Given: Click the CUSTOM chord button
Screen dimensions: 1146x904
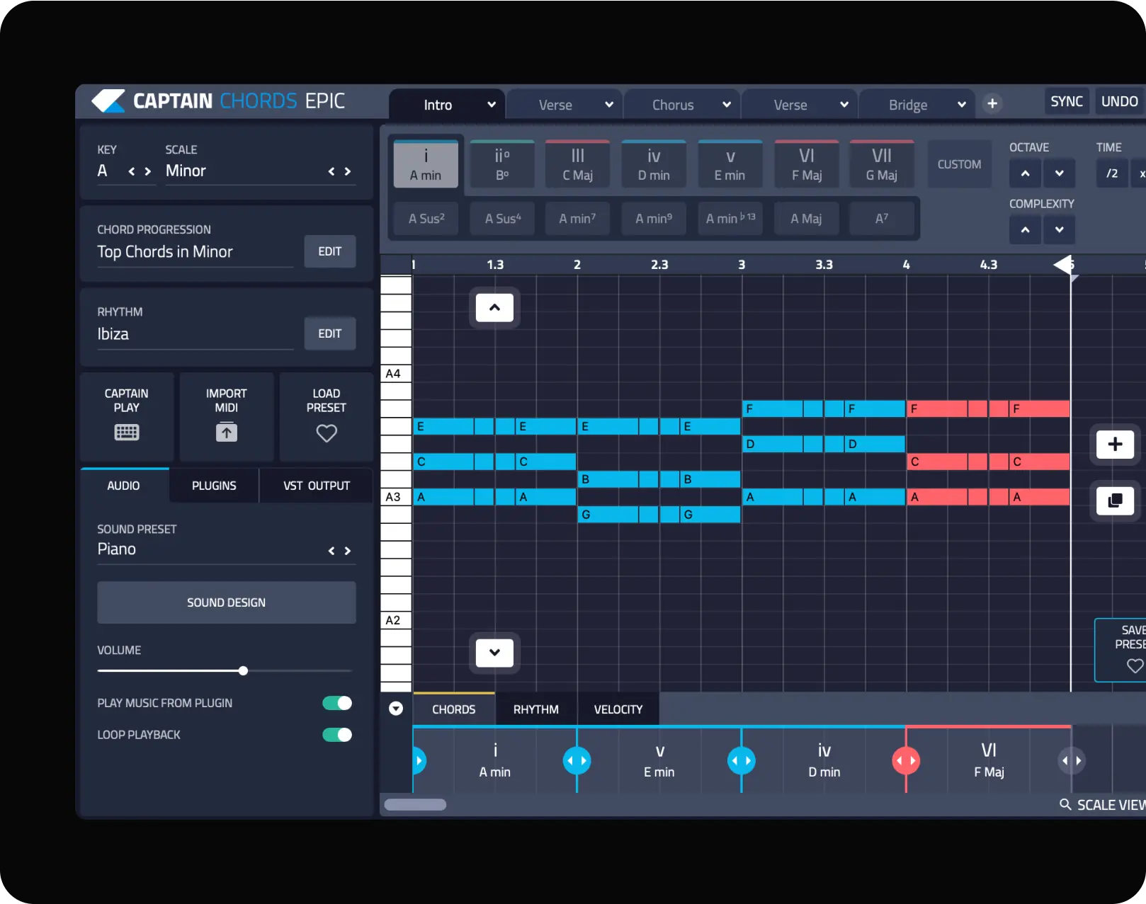Looking at the screenshot, I should tap(959, 164).
